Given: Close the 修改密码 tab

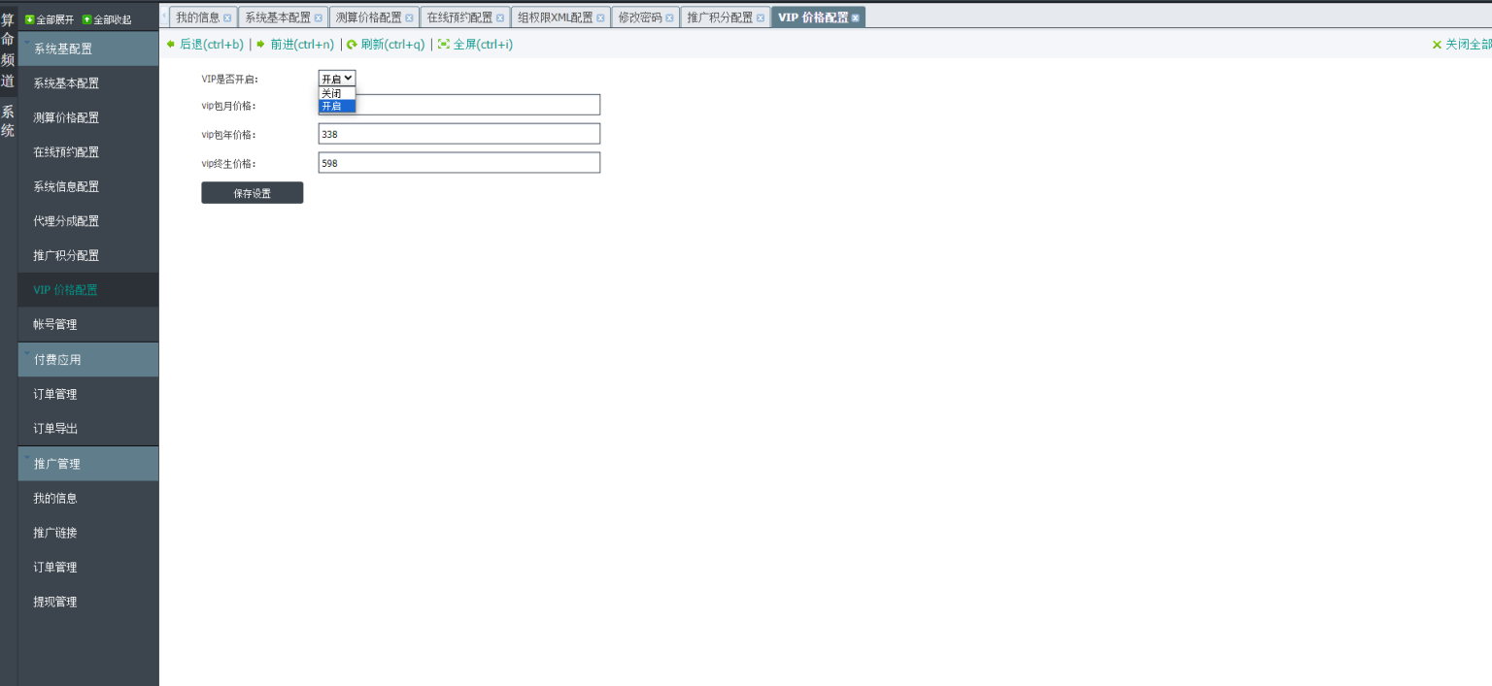Looking at the screenshot, I should (x=669, y=17).
